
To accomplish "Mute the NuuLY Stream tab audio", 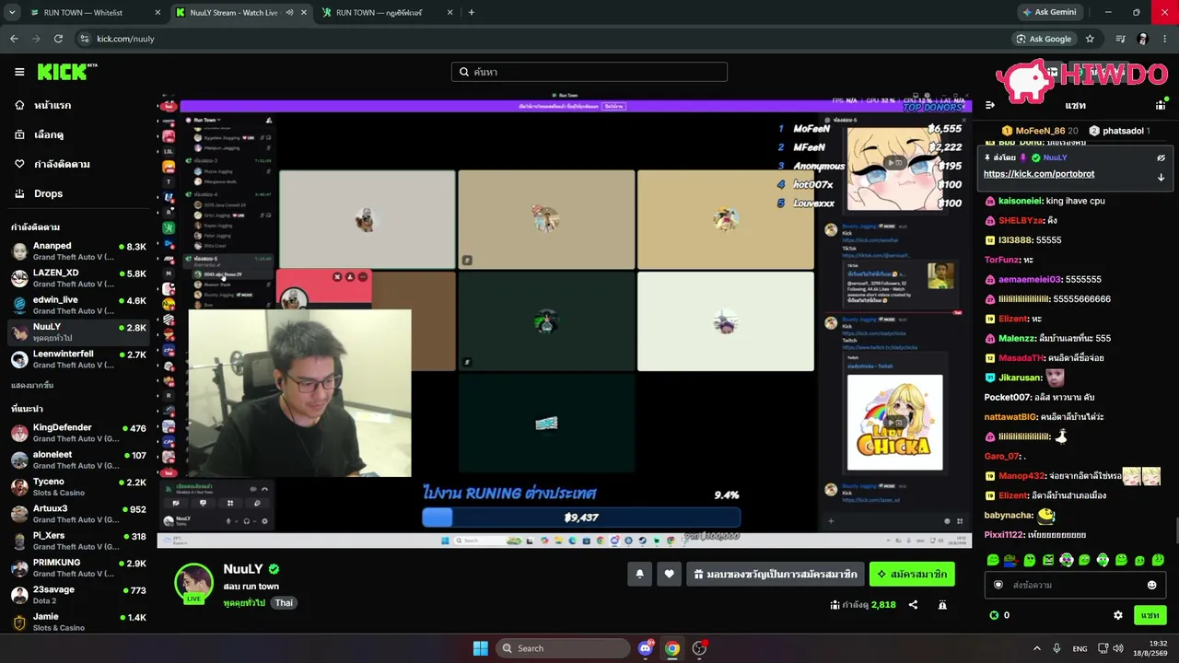I will (x=289, y=13).
